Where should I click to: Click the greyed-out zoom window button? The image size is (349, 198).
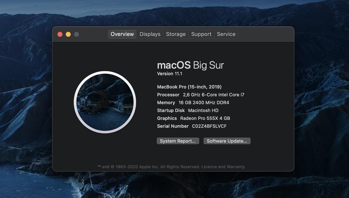77,34
